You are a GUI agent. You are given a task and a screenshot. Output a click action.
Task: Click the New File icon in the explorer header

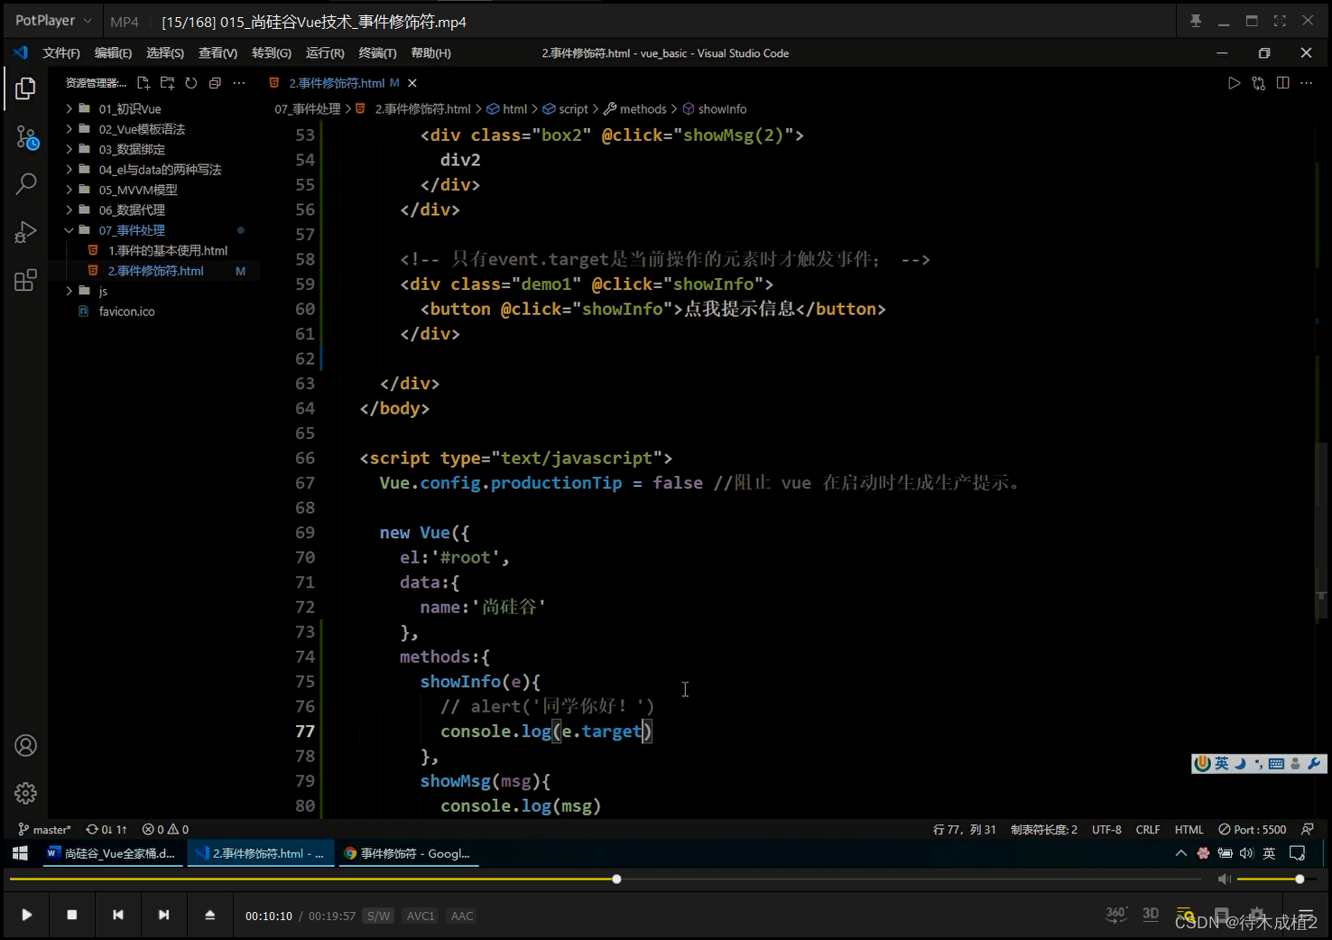click(x=143, y=83)
